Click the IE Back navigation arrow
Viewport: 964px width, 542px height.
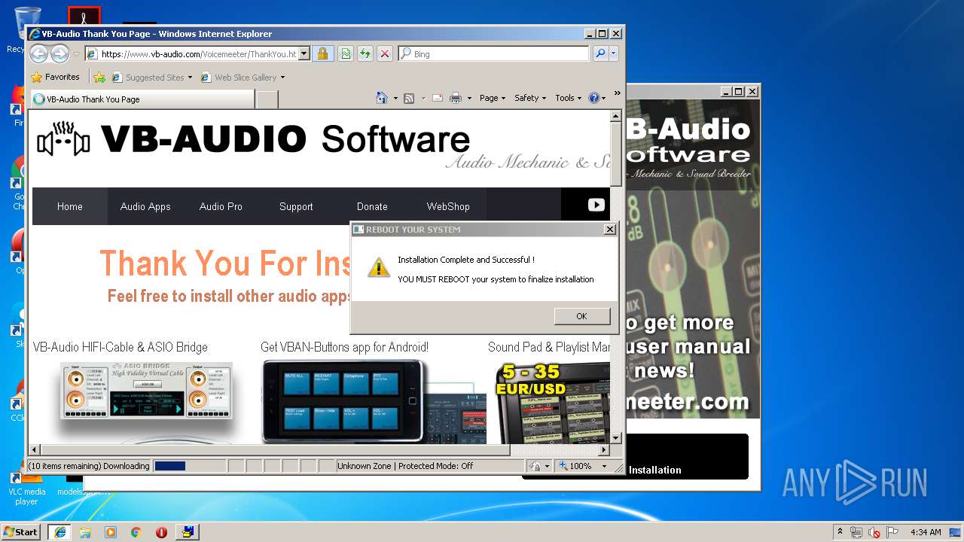click(x=39, y=53)
